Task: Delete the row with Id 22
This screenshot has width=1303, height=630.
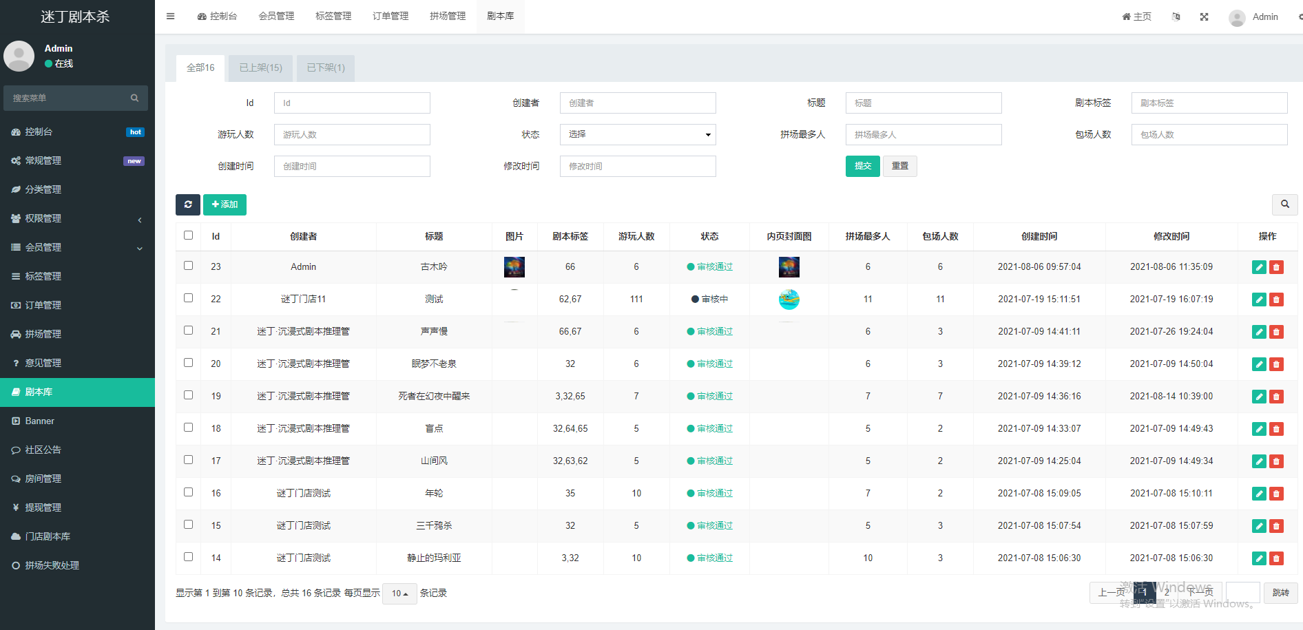Action: [x=1276, y=300]
